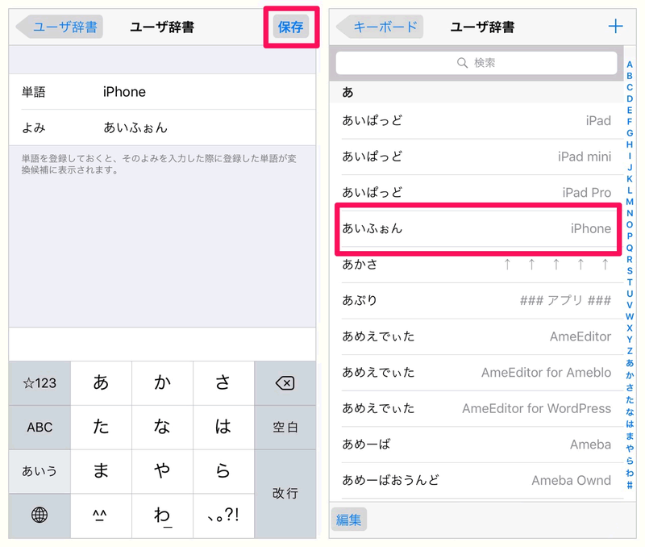
Task: Open the あめーば Ameba entry
Action: click(x=476, y=445)
